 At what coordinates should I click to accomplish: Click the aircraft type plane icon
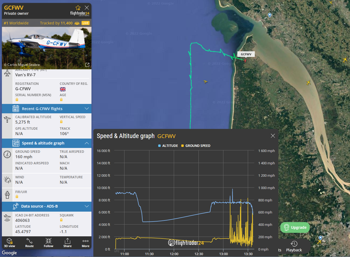click(7, 73)
